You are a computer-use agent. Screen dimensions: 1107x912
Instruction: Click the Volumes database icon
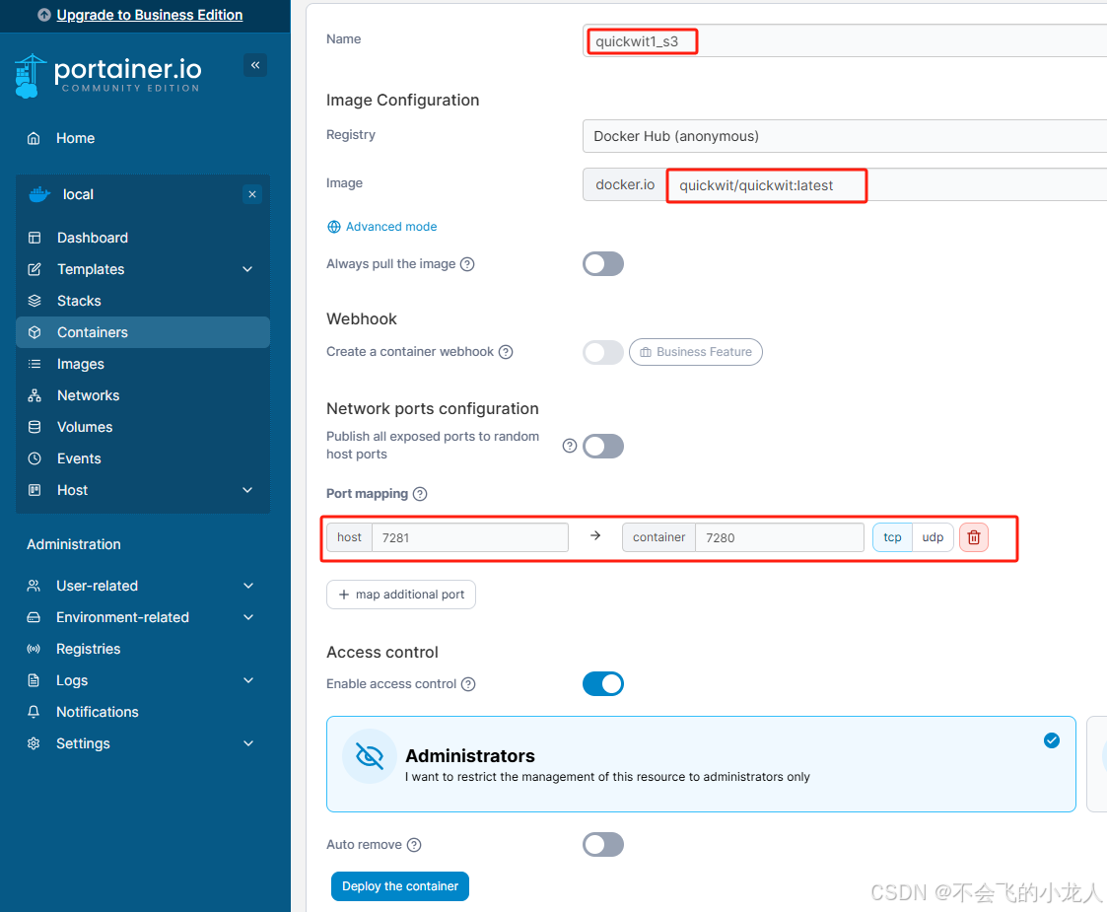click(34, 427)
